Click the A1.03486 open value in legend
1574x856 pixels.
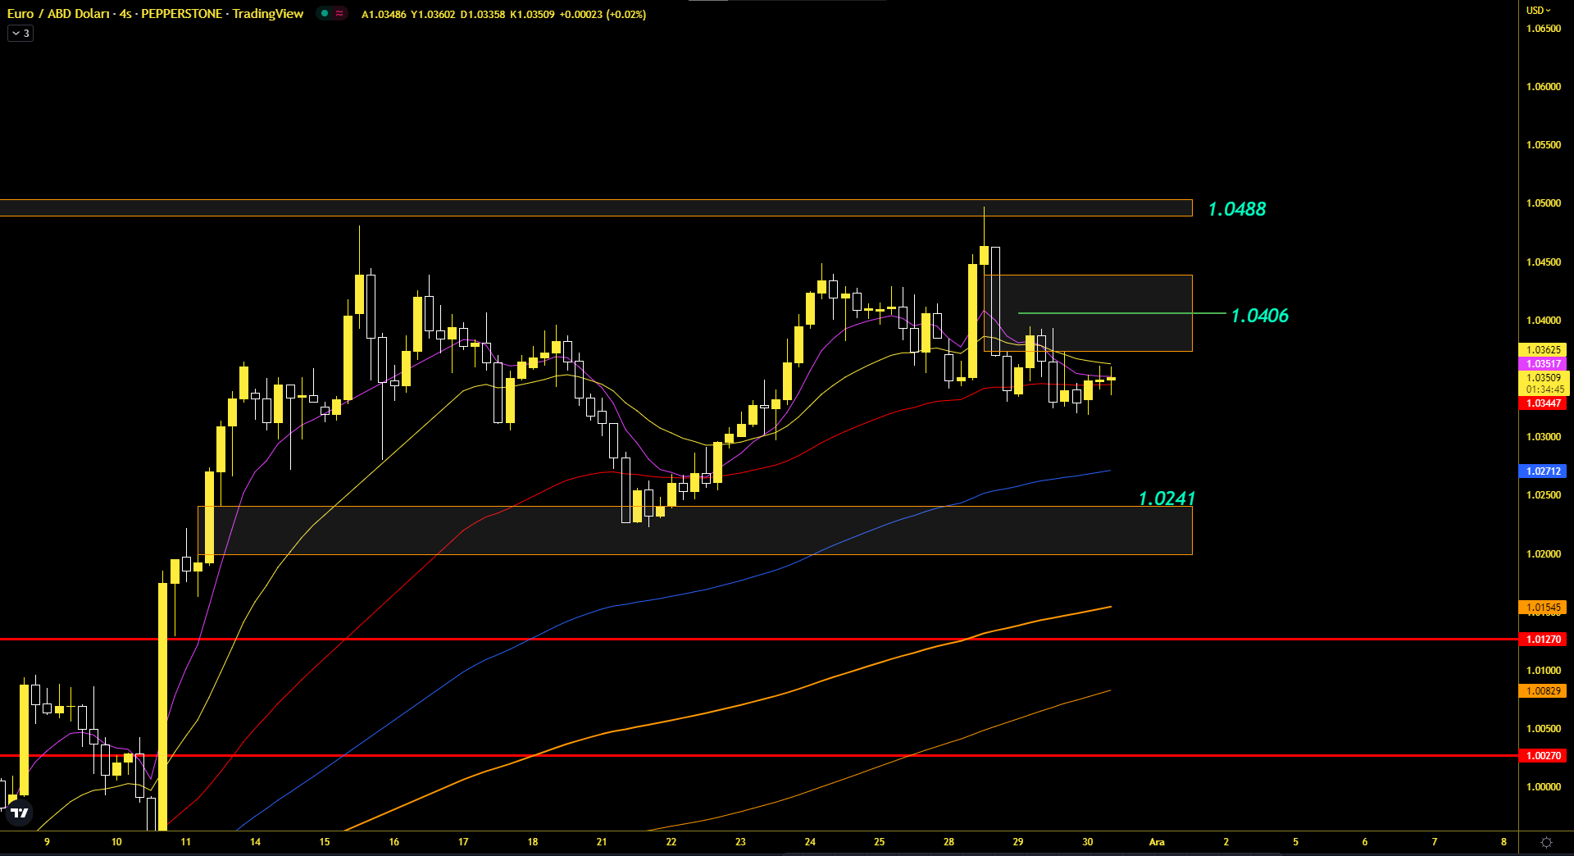[x=384, y=15]
